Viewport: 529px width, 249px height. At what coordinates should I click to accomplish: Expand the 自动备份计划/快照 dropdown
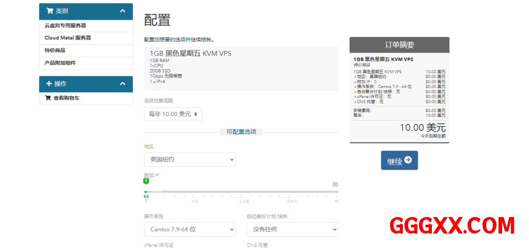(x=292, y=229)
